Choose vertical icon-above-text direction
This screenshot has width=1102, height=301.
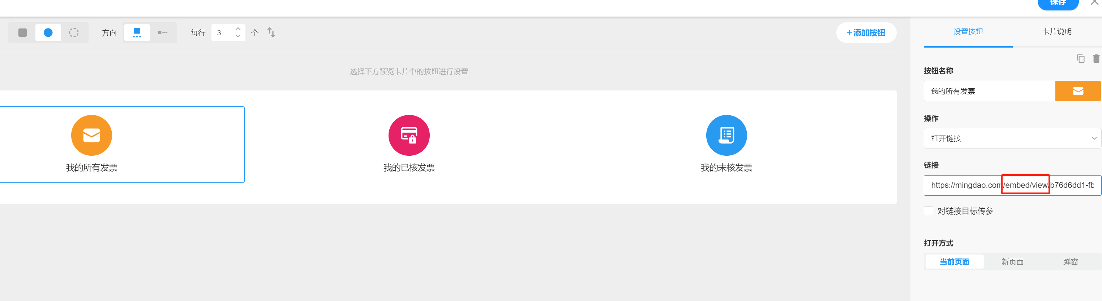[x=137, y=32]
